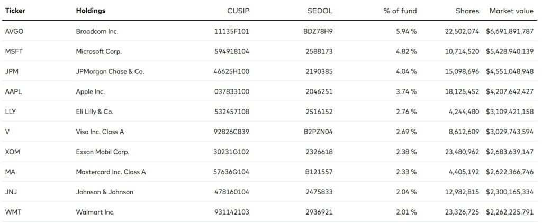This screenshot has height=223, width=542.
Task: Sort by % of fund header
Action: pyautogui.click(x=400, y=11)
